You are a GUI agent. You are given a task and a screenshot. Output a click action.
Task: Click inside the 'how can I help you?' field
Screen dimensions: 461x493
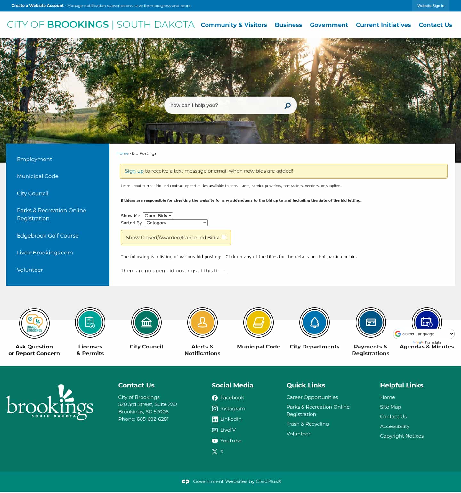(x=224, y=105)
